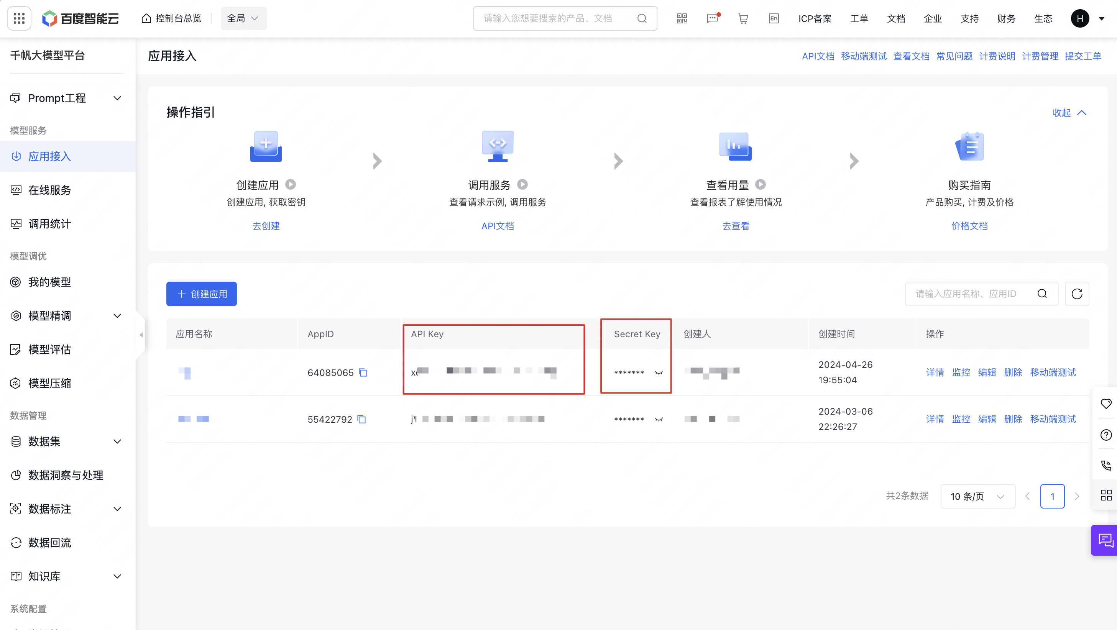Toggle Secret Key visibility for AppID 55422792

[659, 419]
